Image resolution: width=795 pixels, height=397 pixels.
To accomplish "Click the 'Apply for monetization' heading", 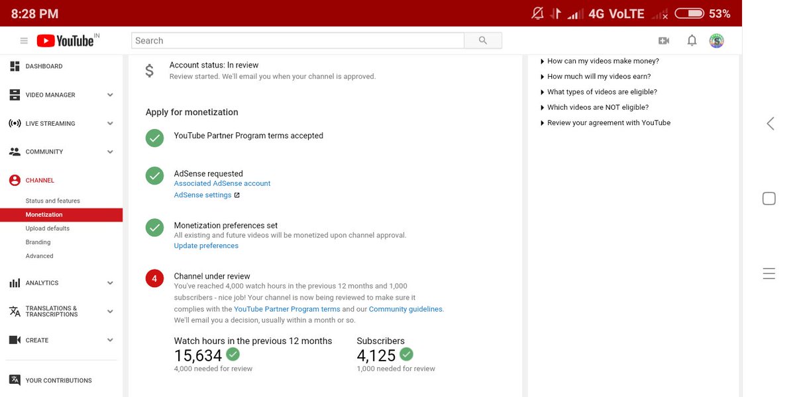I will point(192,112).
